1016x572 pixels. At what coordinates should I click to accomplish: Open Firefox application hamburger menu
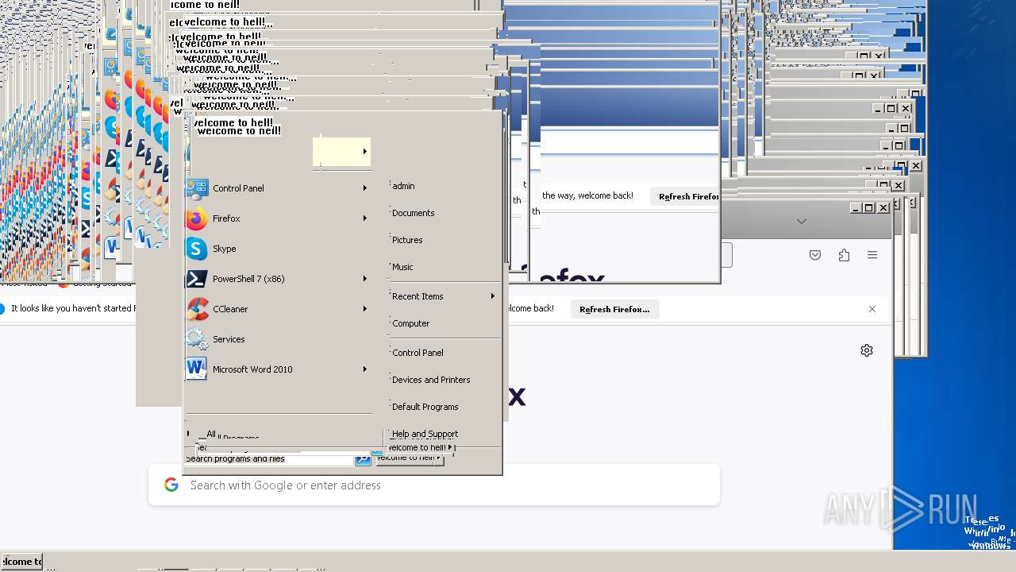pyautogui.click(x=872, y=255)
